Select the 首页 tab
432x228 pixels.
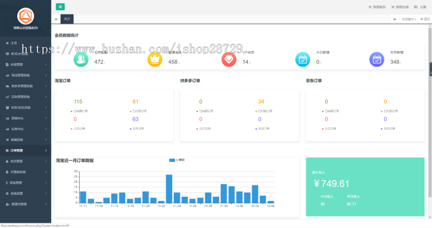(x=67, y=19)
